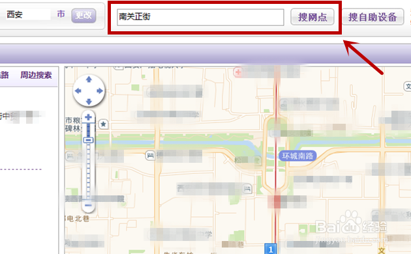Zoom in with the plus button
The width and height of the screenshot is (411, 254).
pyautogui.click(x=88, y=117)
